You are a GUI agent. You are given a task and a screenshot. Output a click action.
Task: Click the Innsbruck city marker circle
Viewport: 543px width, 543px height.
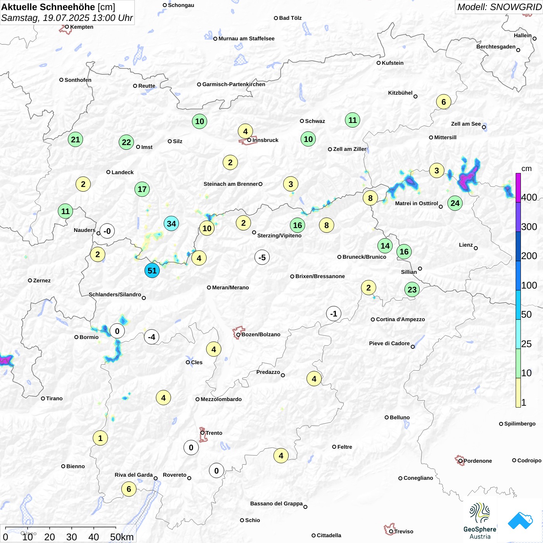(x=249, y=140)
